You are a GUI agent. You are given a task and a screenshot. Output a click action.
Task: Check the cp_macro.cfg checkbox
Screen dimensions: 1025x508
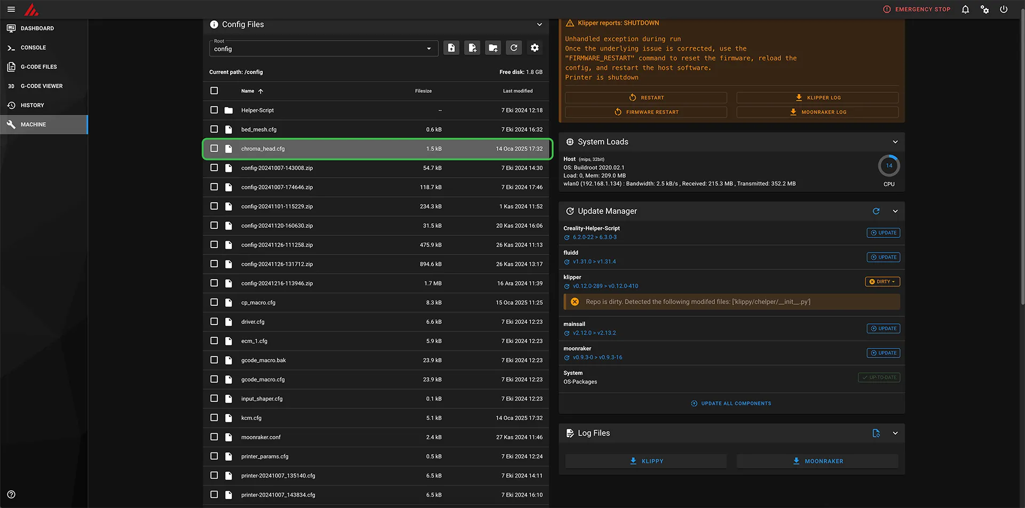tap(214, 302)
